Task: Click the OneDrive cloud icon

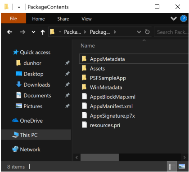Action: [x=15, y=120]
